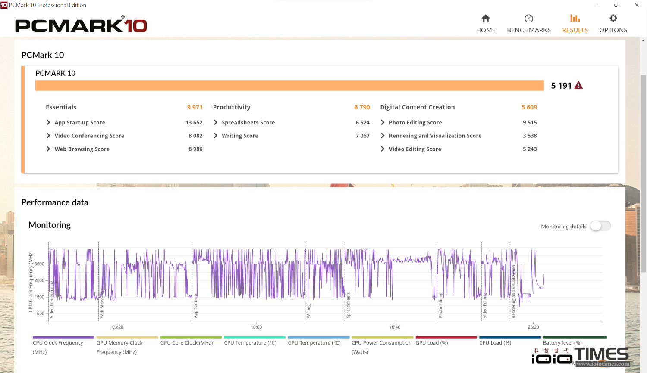Click Digital Content Creation score 5 609
The image size is (647, 373).
coord(529,107)
